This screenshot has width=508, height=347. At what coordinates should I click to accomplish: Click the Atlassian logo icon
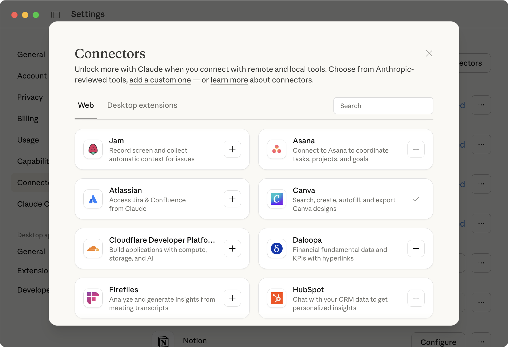coord(93,199)
